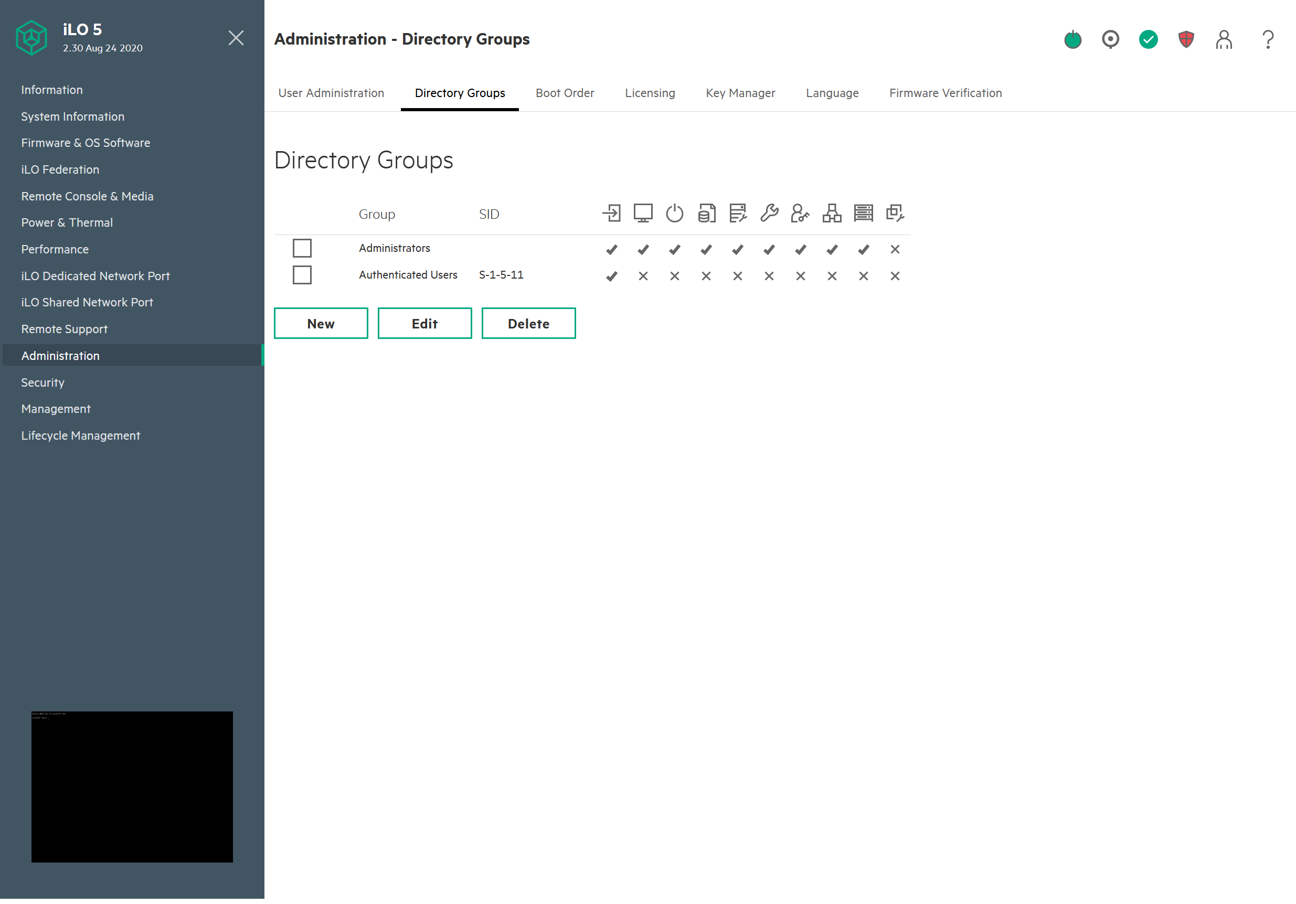Click the Delete button
Image resolution: width=1296 pixels, height=904 pixels.
[528, 323]
